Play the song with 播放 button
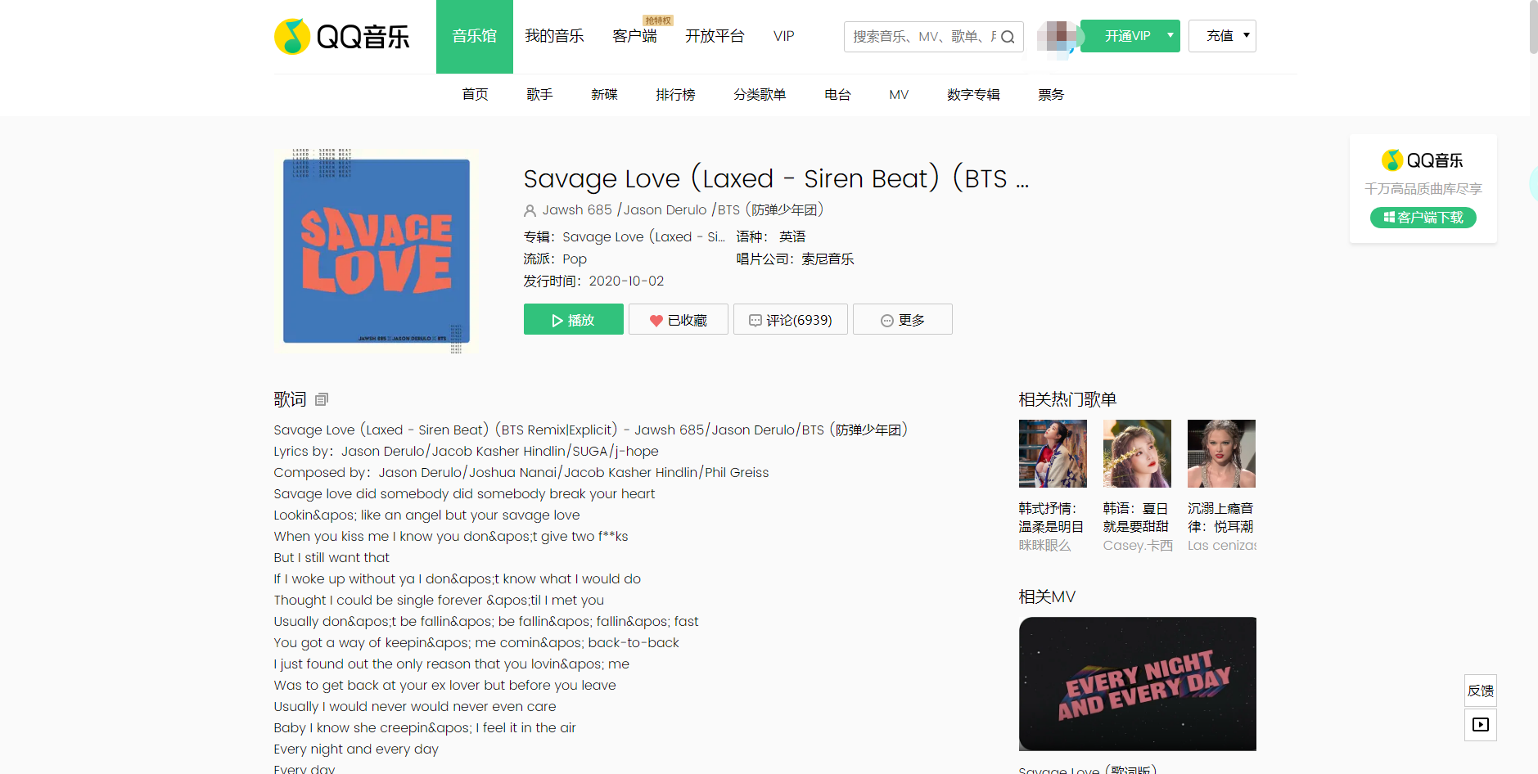The image size is (1538, 774). pyautogui.click(x=574, y=320)
